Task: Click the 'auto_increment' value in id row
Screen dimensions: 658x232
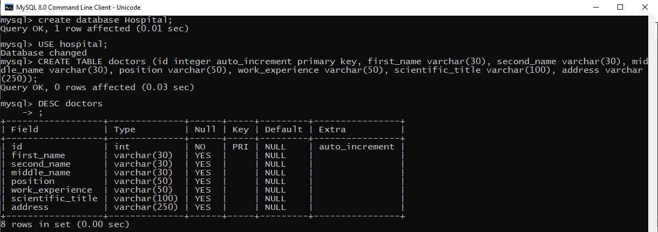Action: [357, 147]
